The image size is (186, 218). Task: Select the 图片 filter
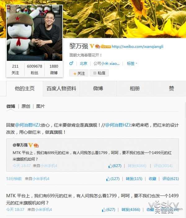click(40, 106)
